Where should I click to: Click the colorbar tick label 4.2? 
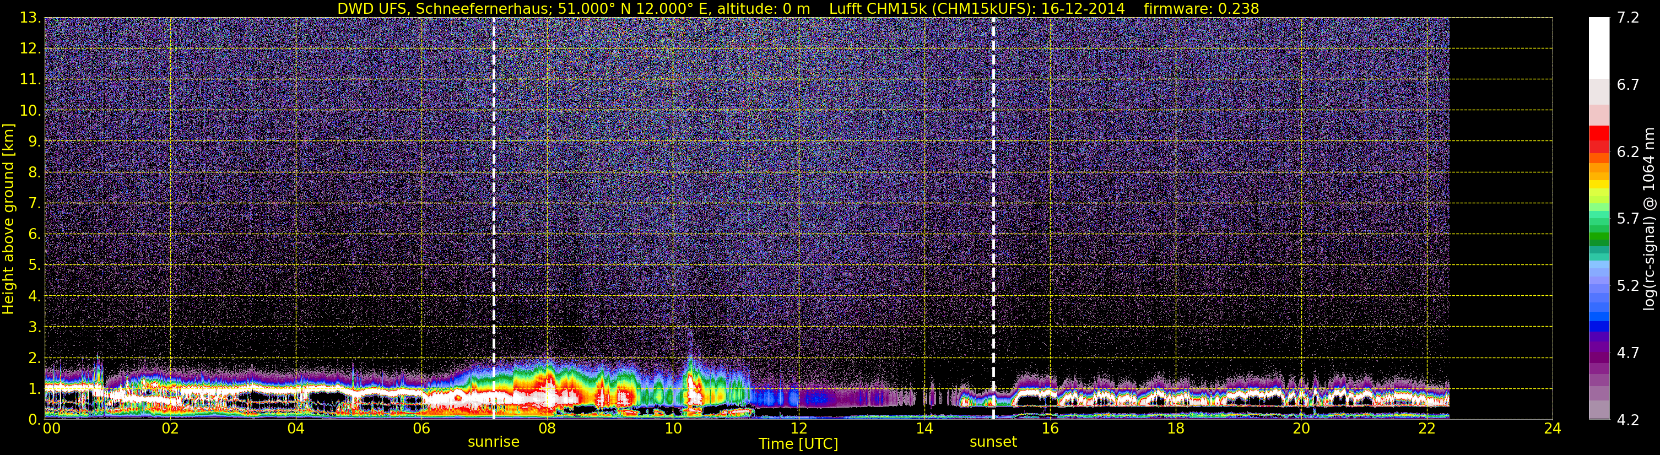pos(1628,420)
